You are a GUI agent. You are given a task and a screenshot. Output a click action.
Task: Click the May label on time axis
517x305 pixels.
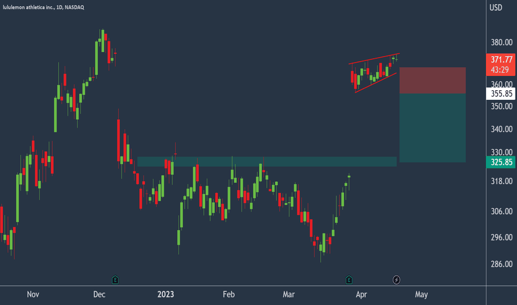pyautogui.click(x=422, y=294)
